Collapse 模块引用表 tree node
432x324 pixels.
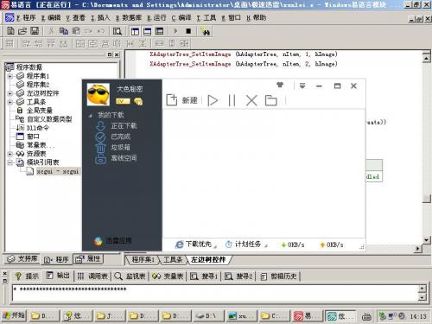click(10, 162)
